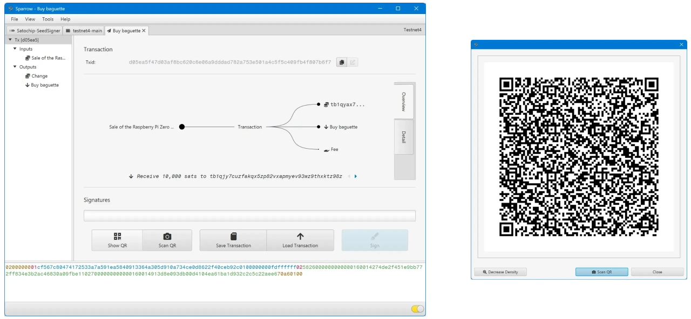Click the Txid hash value

click(230, 63)
